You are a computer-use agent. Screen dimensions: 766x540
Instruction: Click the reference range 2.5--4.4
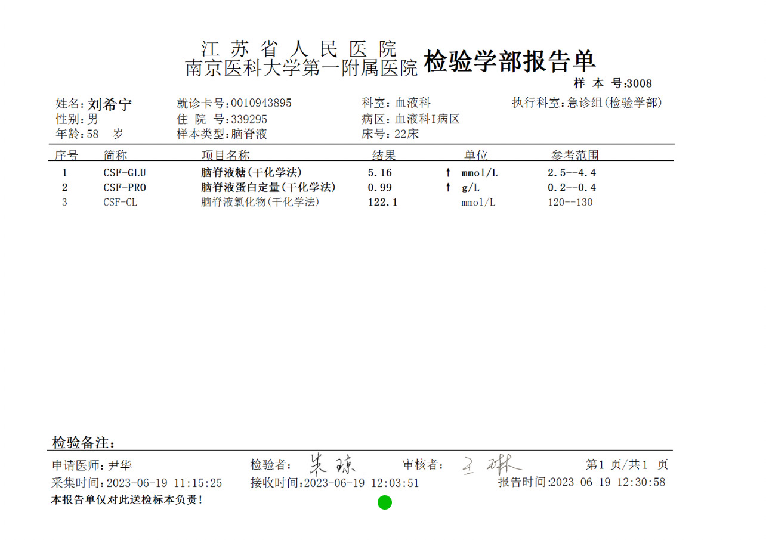click(x=572, y=173)
